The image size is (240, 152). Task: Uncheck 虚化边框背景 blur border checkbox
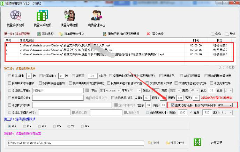[x=173, y=105]
